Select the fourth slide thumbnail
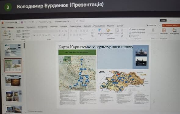 [14, 96]
